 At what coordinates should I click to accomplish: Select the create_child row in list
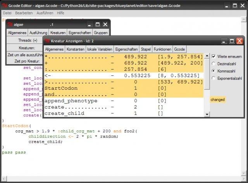(x=124, y=113)
